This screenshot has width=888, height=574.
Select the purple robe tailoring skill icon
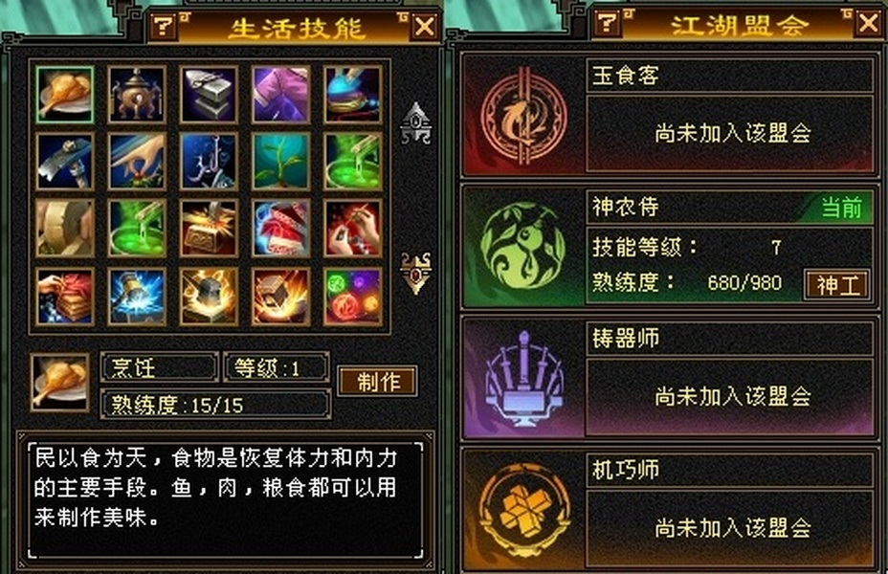(281, 95)
